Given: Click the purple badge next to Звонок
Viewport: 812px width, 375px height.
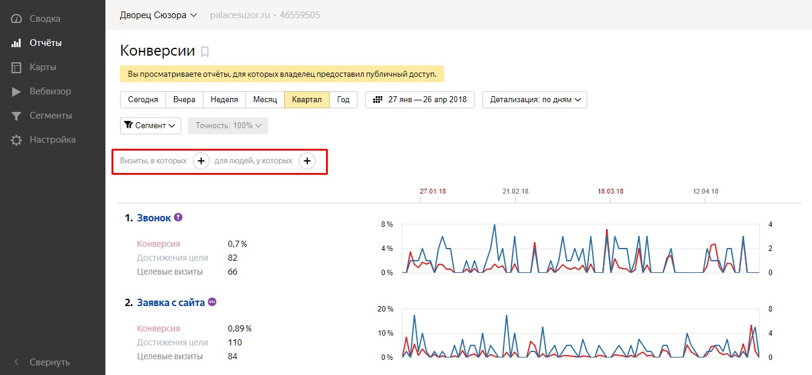Looking at the screenshot, I should 178,217.
